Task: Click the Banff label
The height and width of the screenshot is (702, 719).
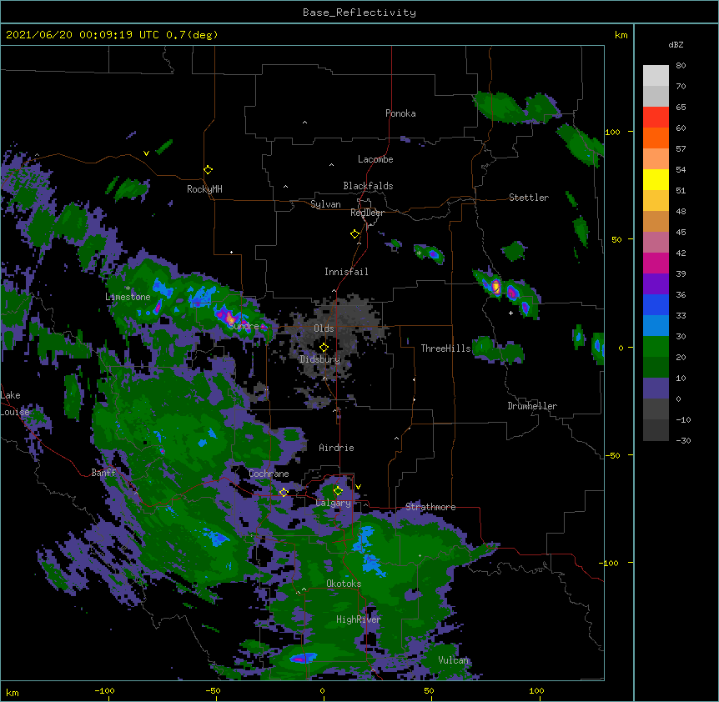Action: tap(103, 473)
